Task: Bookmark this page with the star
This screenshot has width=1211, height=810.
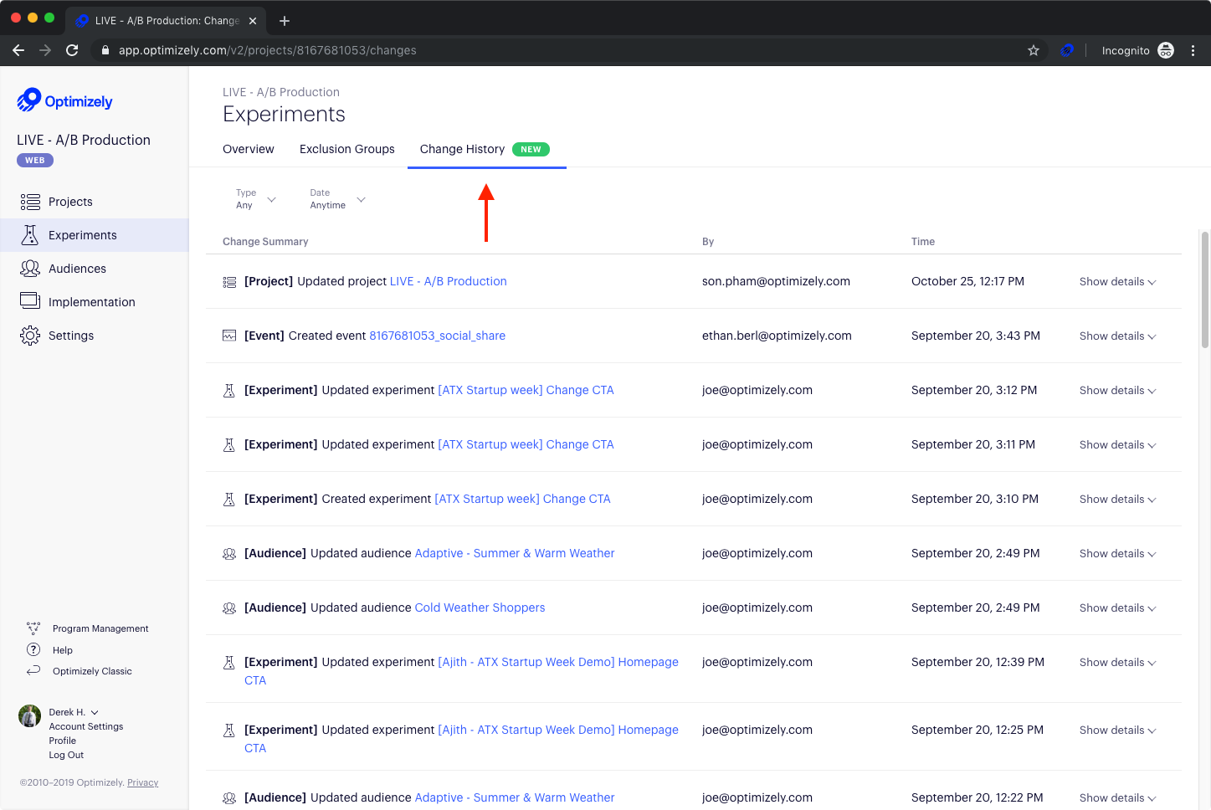Action: point(1034,50)
